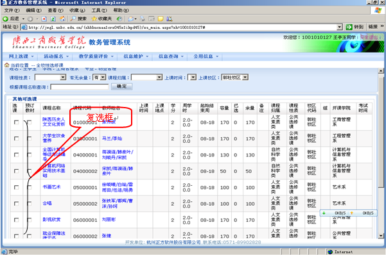
Task: Open the dropdown arrow beside Mail icon
Action: coord(136,19)
